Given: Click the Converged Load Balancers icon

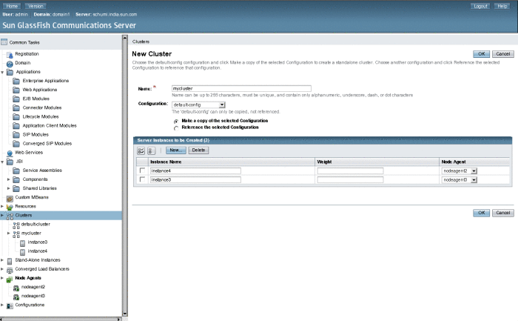Looking at the screenshot, I should coord(10,270).
